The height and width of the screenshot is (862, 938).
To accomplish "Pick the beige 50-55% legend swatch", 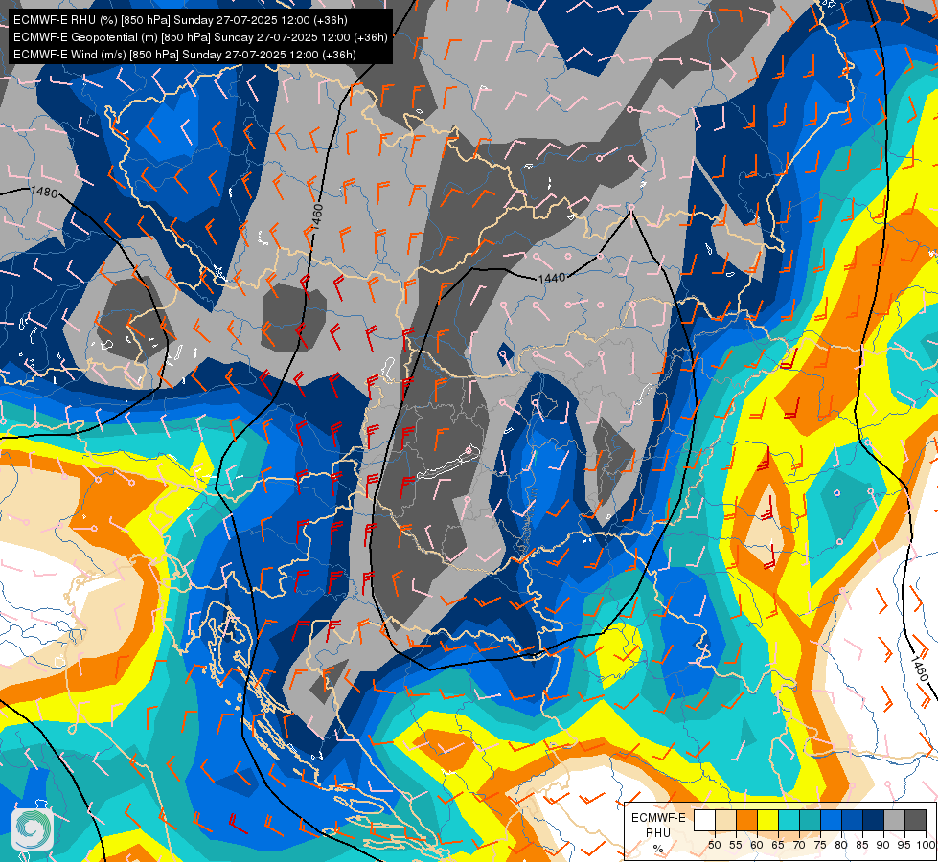I will point(725,820).
